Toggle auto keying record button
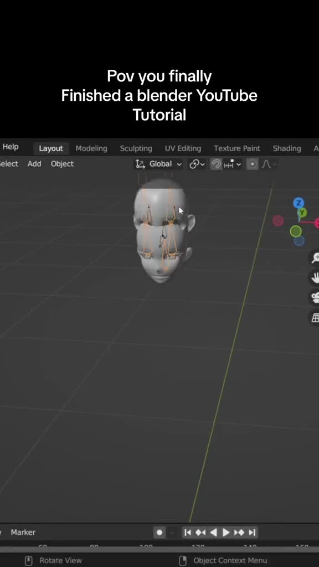 pyautogui.click(x=159, y=532)
